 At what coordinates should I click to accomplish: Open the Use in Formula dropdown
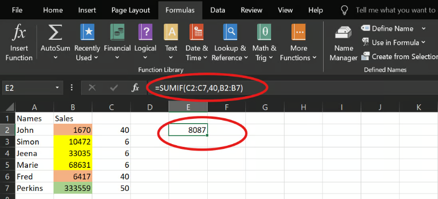click(393, 42)
